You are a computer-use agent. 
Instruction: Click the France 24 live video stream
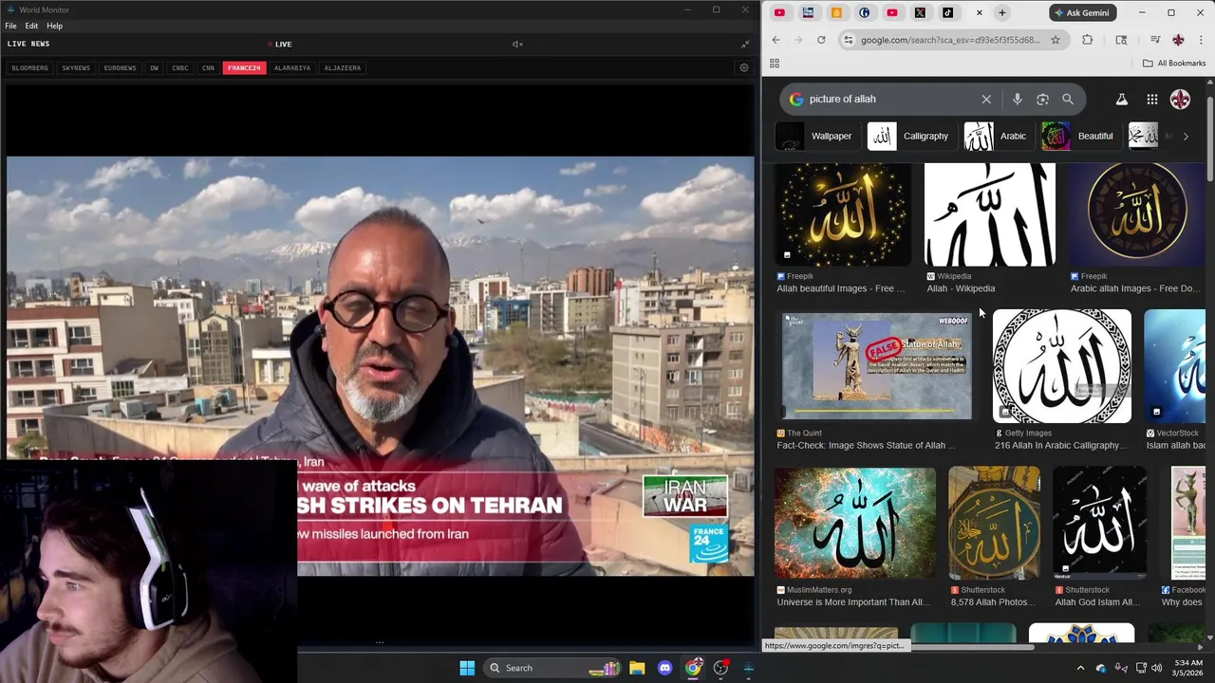pos(380,365)
